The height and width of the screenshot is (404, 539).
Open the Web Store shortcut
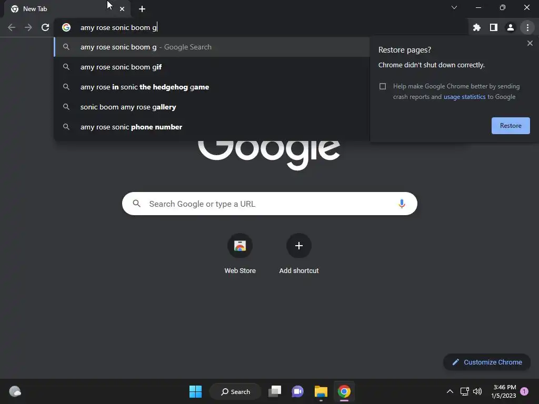[240, 254]
